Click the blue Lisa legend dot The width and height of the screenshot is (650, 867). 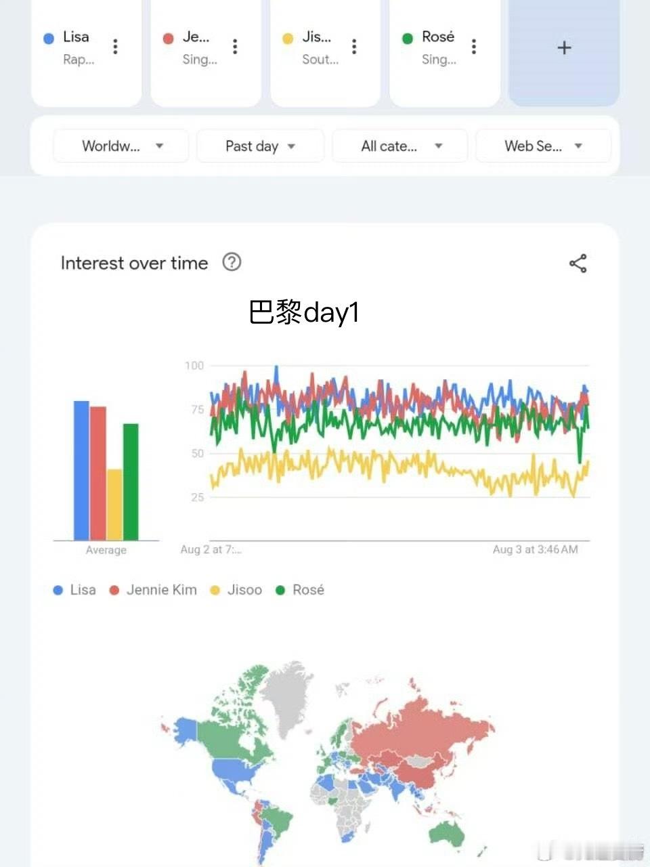[58, 591]
